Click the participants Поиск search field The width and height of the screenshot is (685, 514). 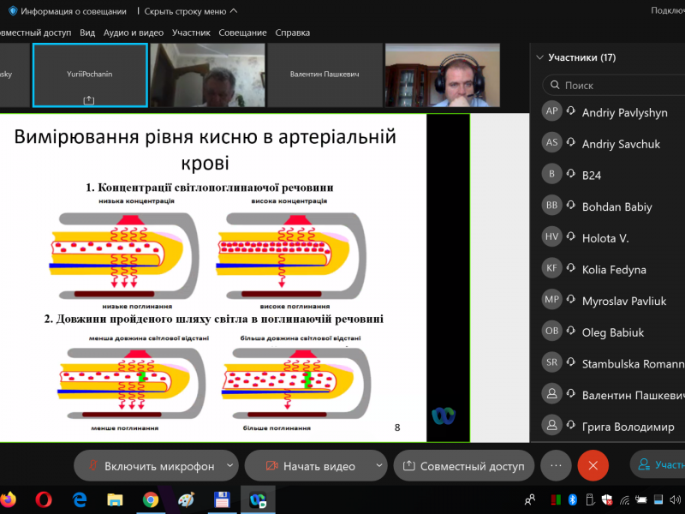coord(616,86)
